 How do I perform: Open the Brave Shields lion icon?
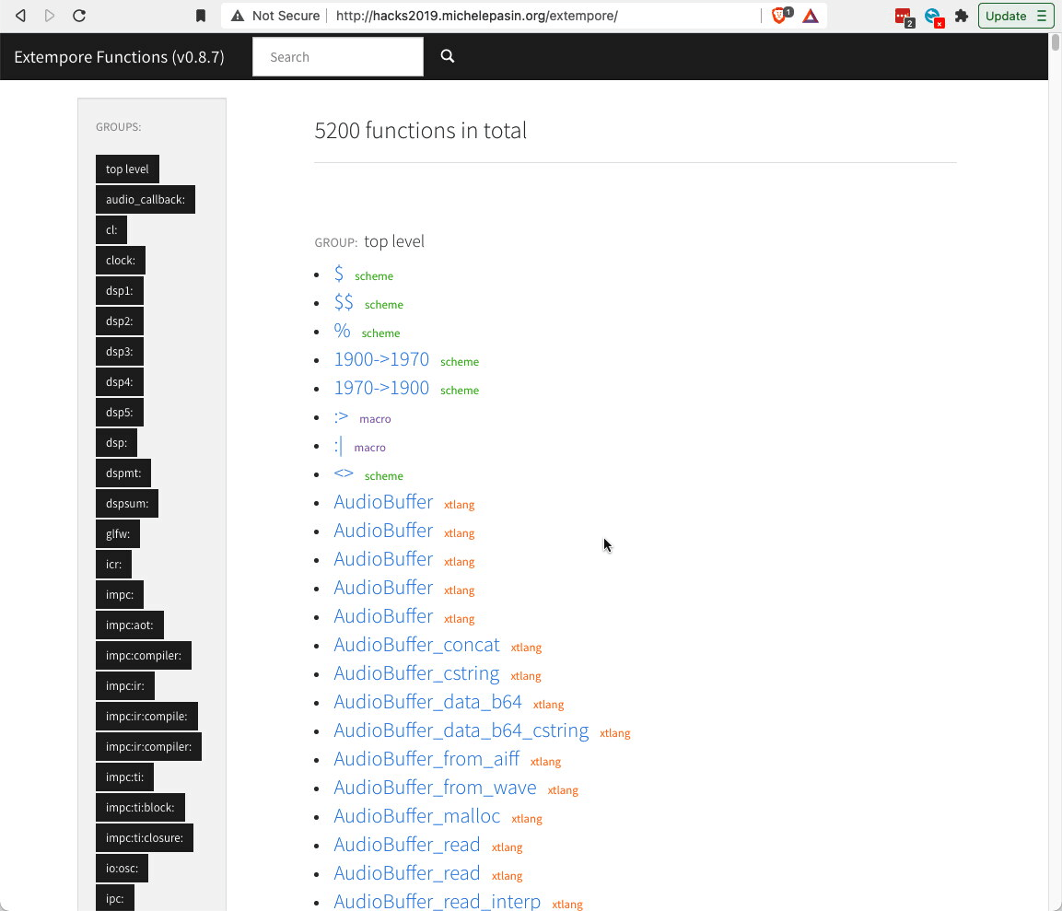pos(779,16)
